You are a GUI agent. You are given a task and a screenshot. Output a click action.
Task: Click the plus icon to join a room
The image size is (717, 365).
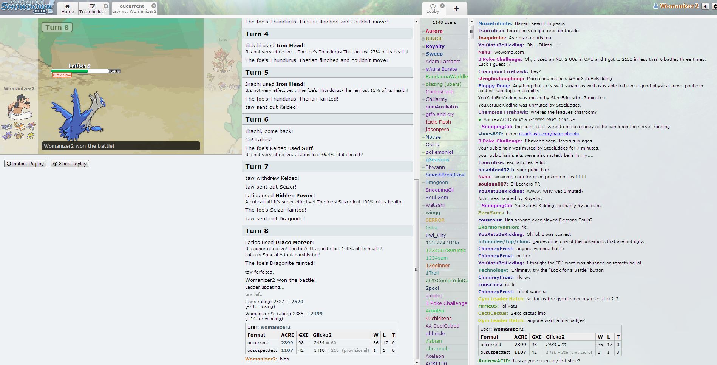(456, 8)
